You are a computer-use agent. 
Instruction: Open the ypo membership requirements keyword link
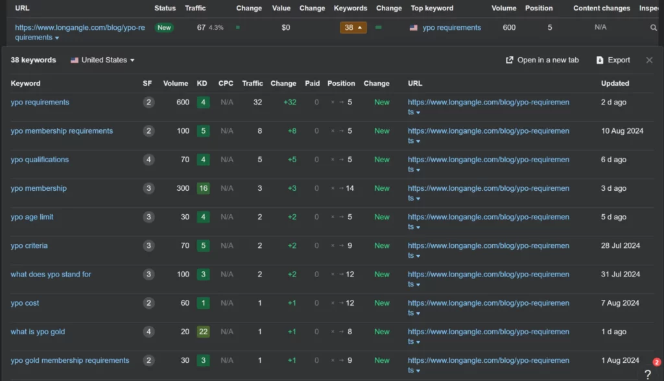[62, 130]
